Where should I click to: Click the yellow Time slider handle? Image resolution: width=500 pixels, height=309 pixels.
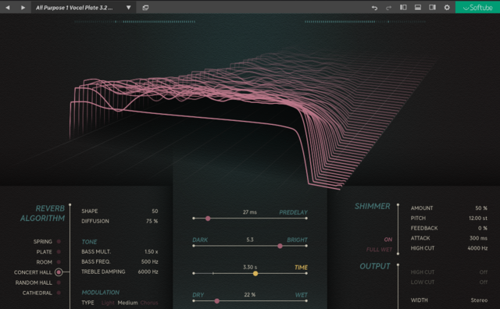[255, 273]
